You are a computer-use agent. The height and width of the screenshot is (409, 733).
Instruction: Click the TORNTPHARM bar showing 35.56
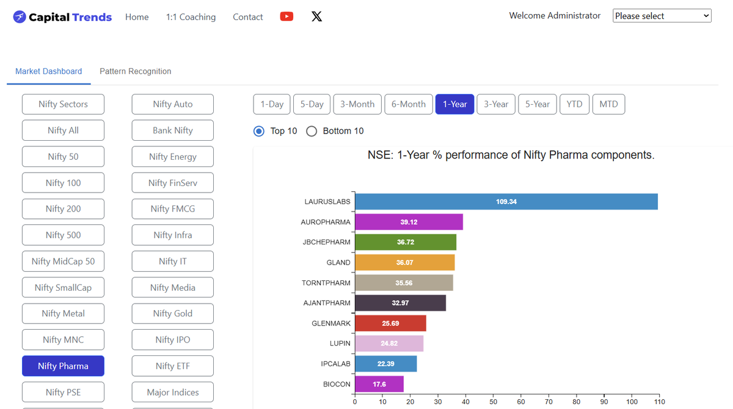[x=404, y=283]
